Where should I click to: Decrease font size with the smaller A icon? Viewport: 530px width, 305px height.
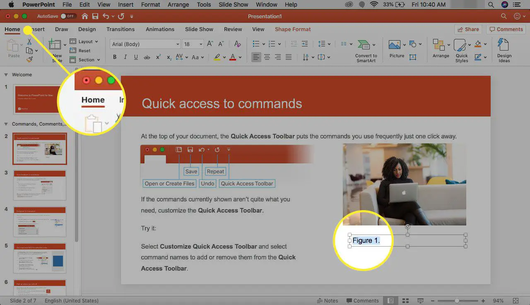pyautogui.click(x=220, y=44)
